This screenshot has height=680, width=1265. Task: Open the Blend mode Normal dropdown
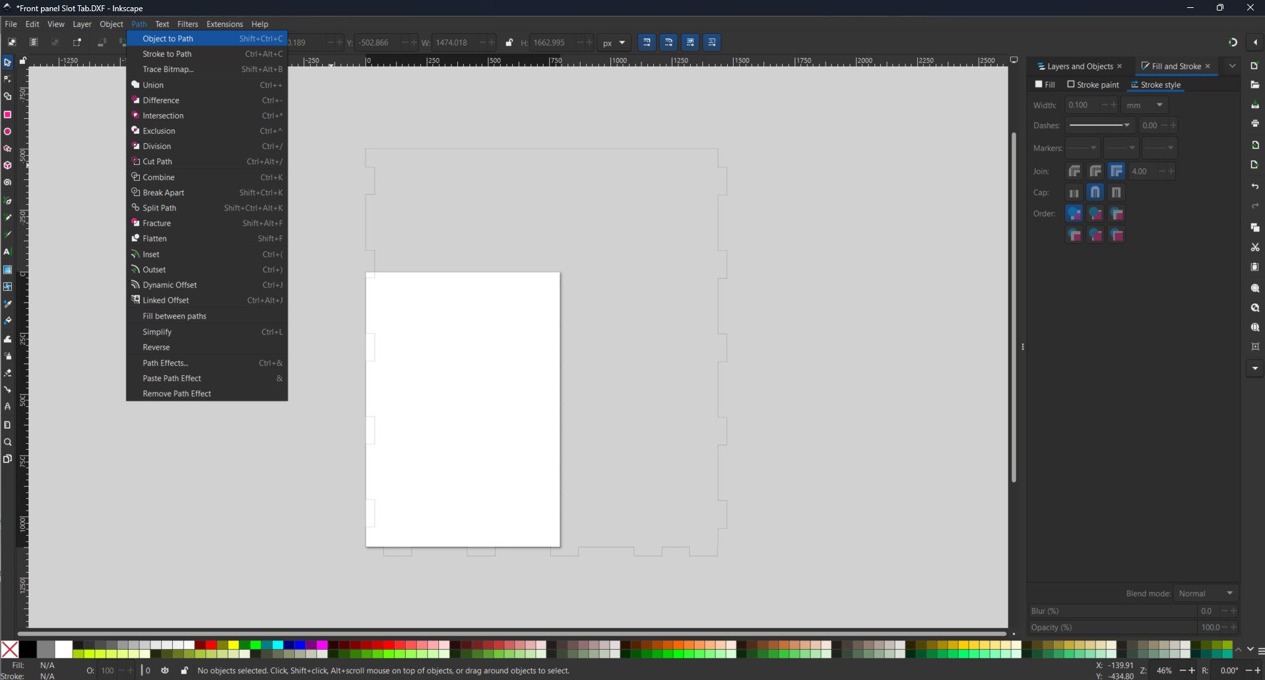(1206, 594)
